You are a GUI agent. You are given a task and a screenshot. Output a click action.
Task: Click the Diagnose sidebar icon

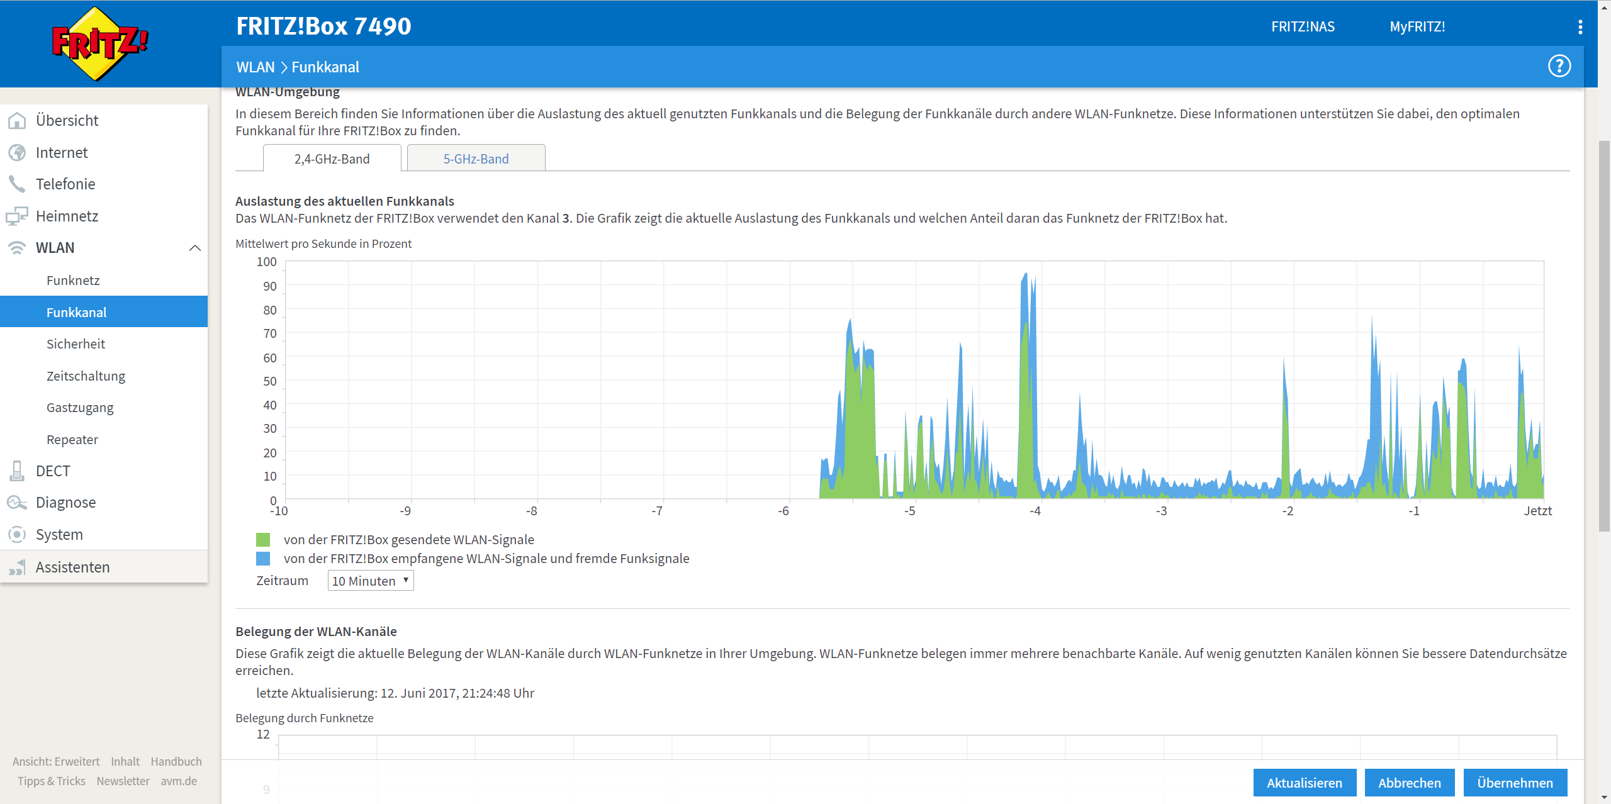point(17,502)
